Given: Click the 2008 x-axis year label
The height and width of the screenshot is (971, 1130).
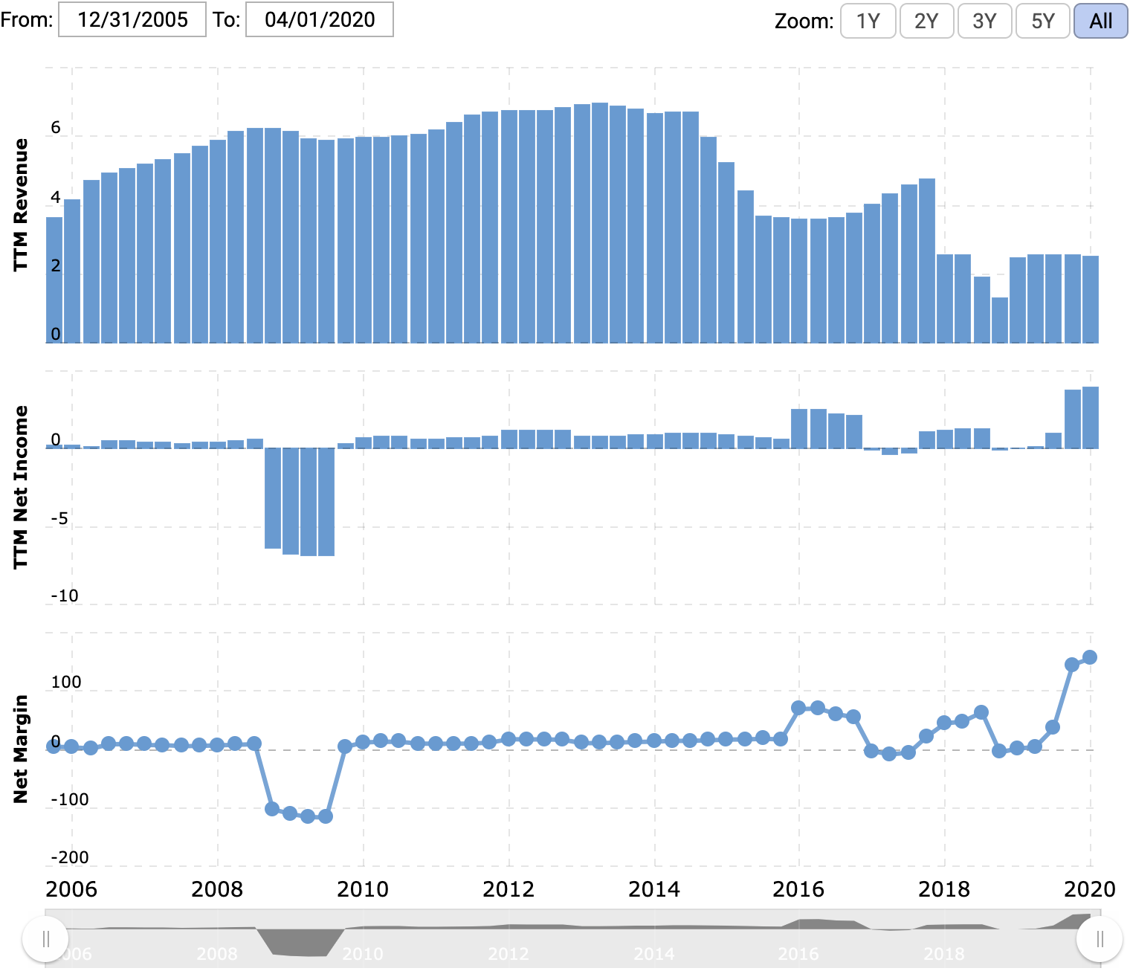Looking at the screenshot, I should (217, 889).
